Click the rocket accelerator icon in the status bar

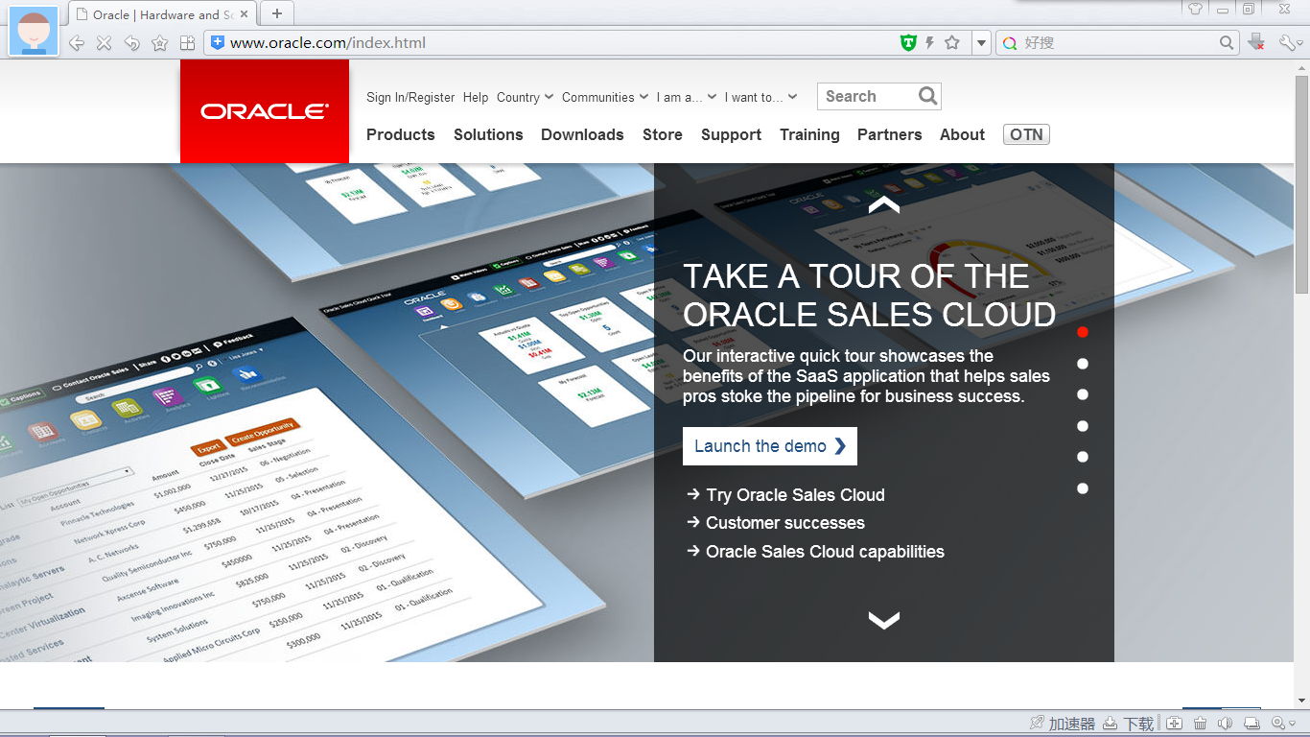[x=1037, y=724]
